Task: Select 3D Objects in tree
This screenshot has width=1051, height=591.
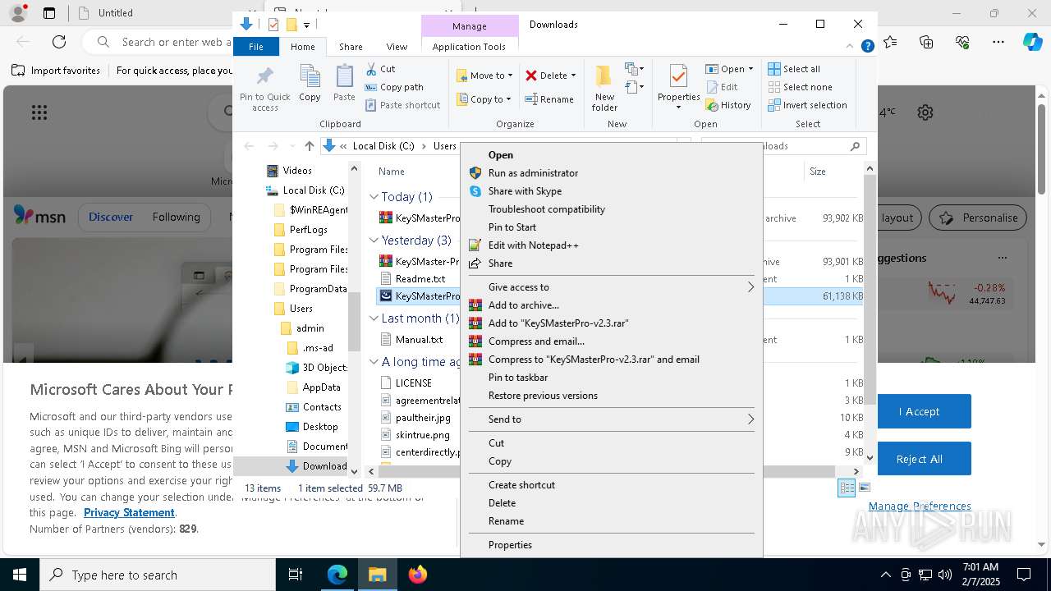Action: point(325,368)
